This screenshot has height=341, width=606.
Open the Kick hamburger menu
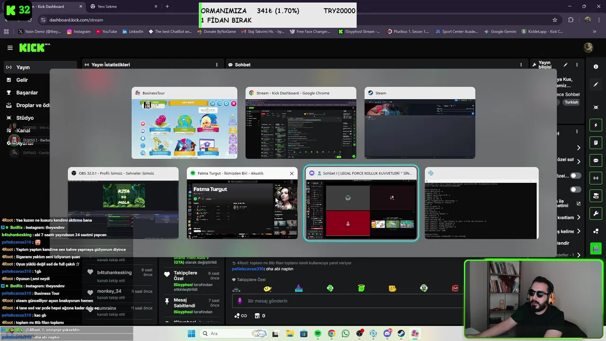tap(10, 47)
